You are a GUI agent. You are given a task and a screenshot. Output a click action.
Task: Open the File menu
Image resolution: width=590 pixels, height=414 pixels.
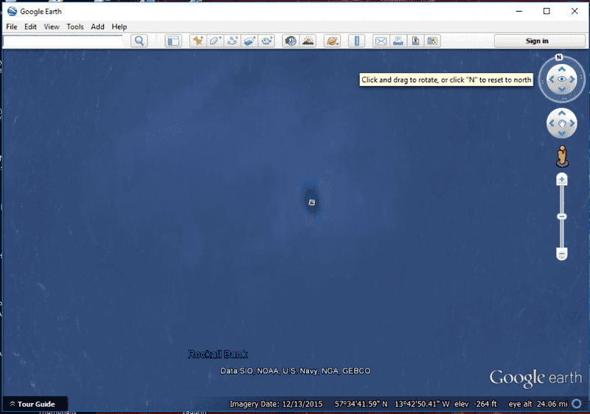point(12,27)
